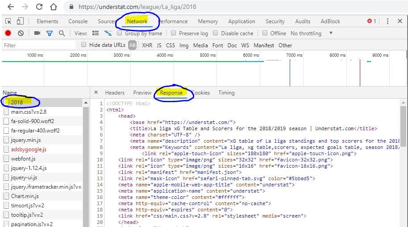Open the Audits tab
408x227 pixels.
coord(303,21)
